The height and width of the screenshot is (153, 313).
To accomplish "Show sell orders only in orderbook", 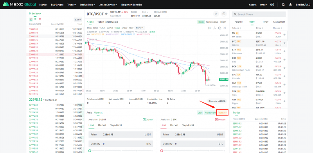I will coord(40,20).
